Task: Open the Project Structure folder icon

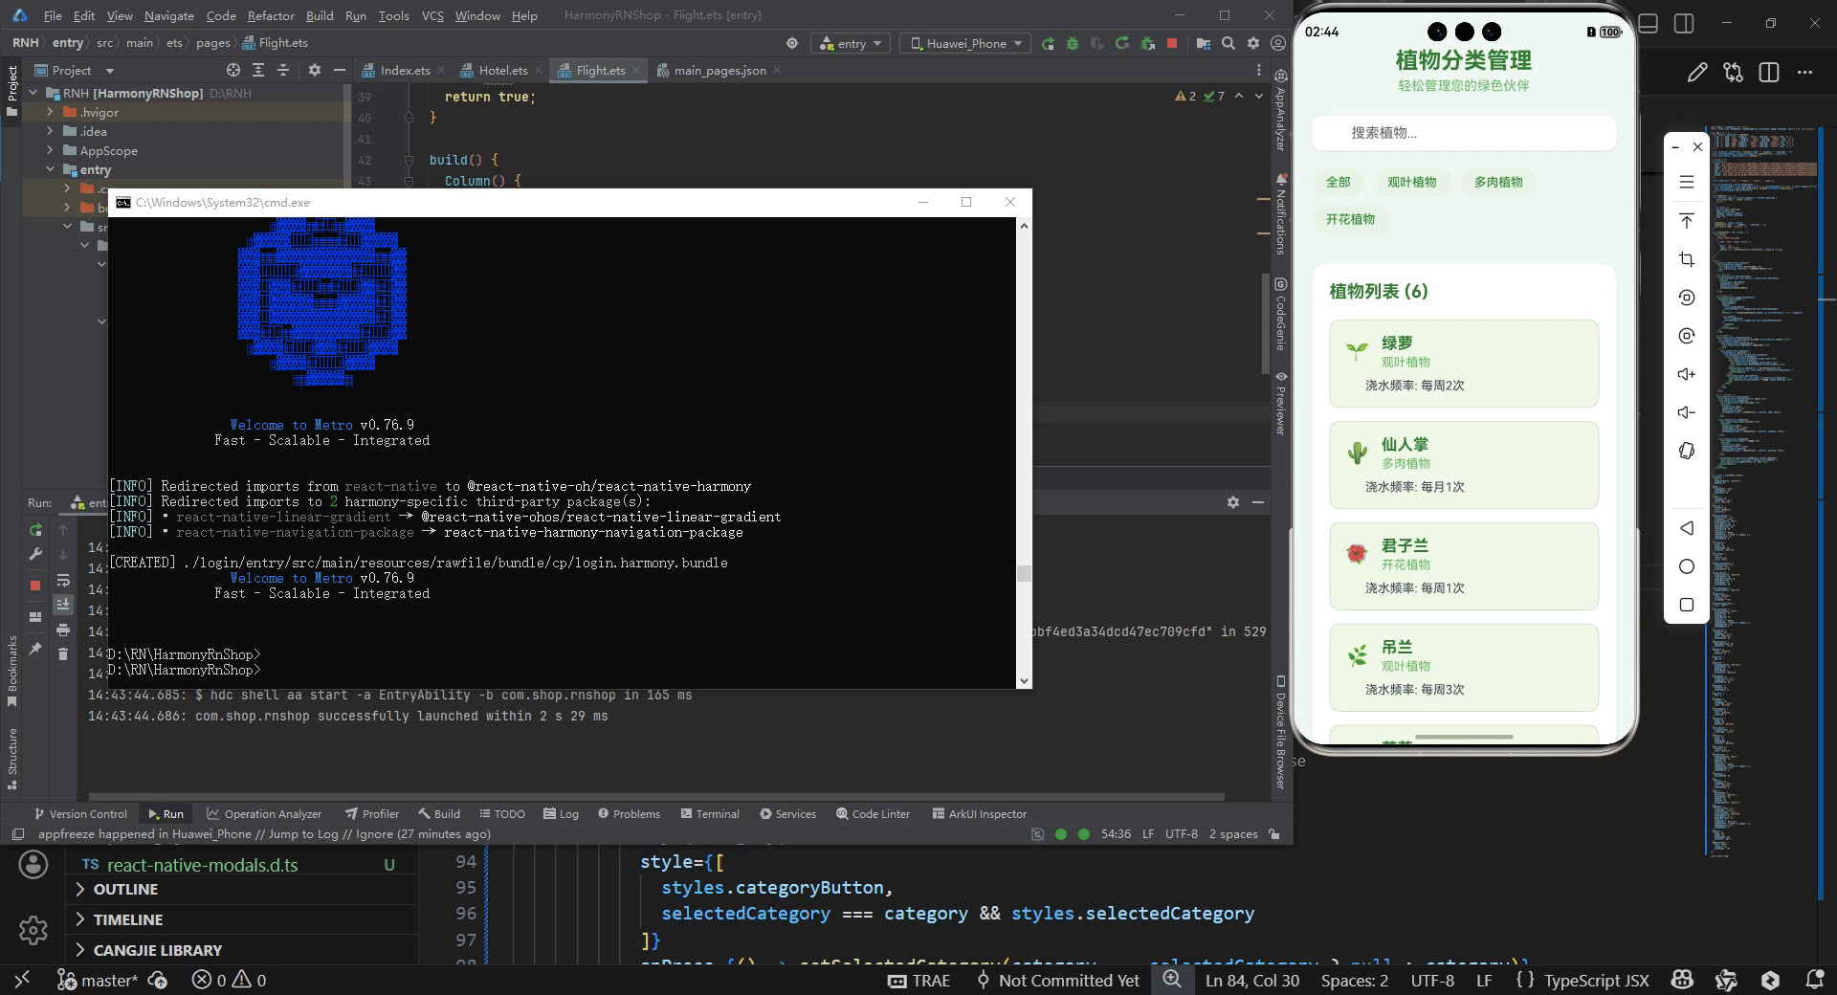Action: pyautogui.click(x=1204, y=43)
